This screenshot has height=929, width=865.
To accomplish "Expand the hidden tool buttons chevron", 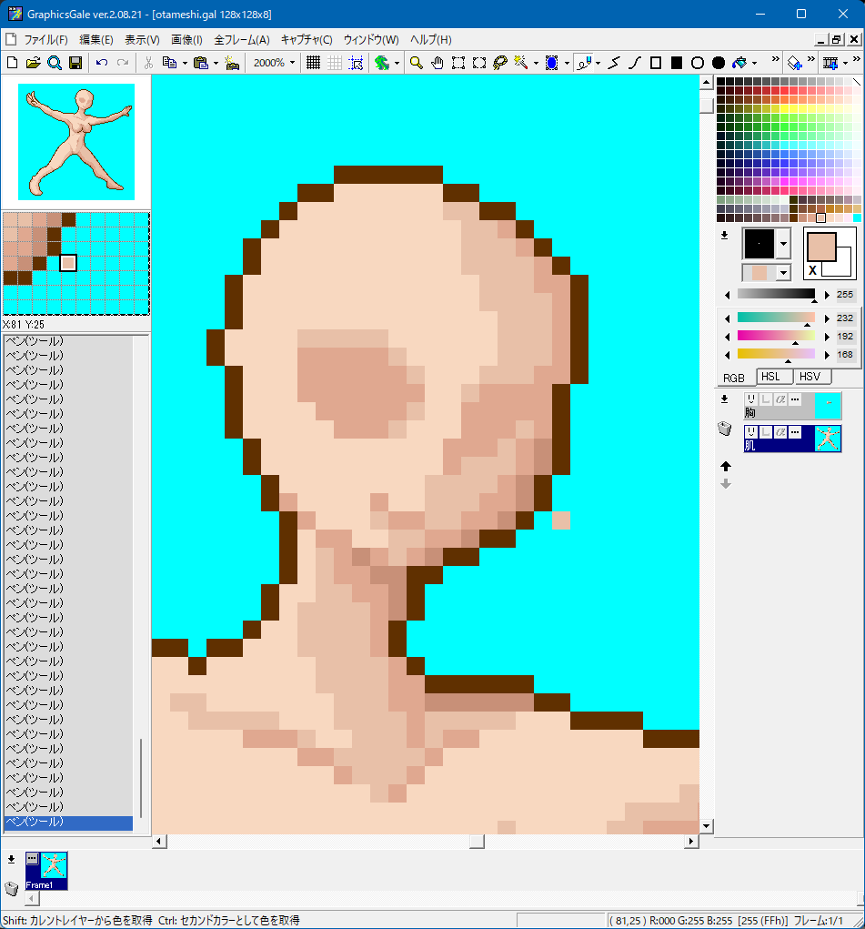I will (x=775, y=59).
